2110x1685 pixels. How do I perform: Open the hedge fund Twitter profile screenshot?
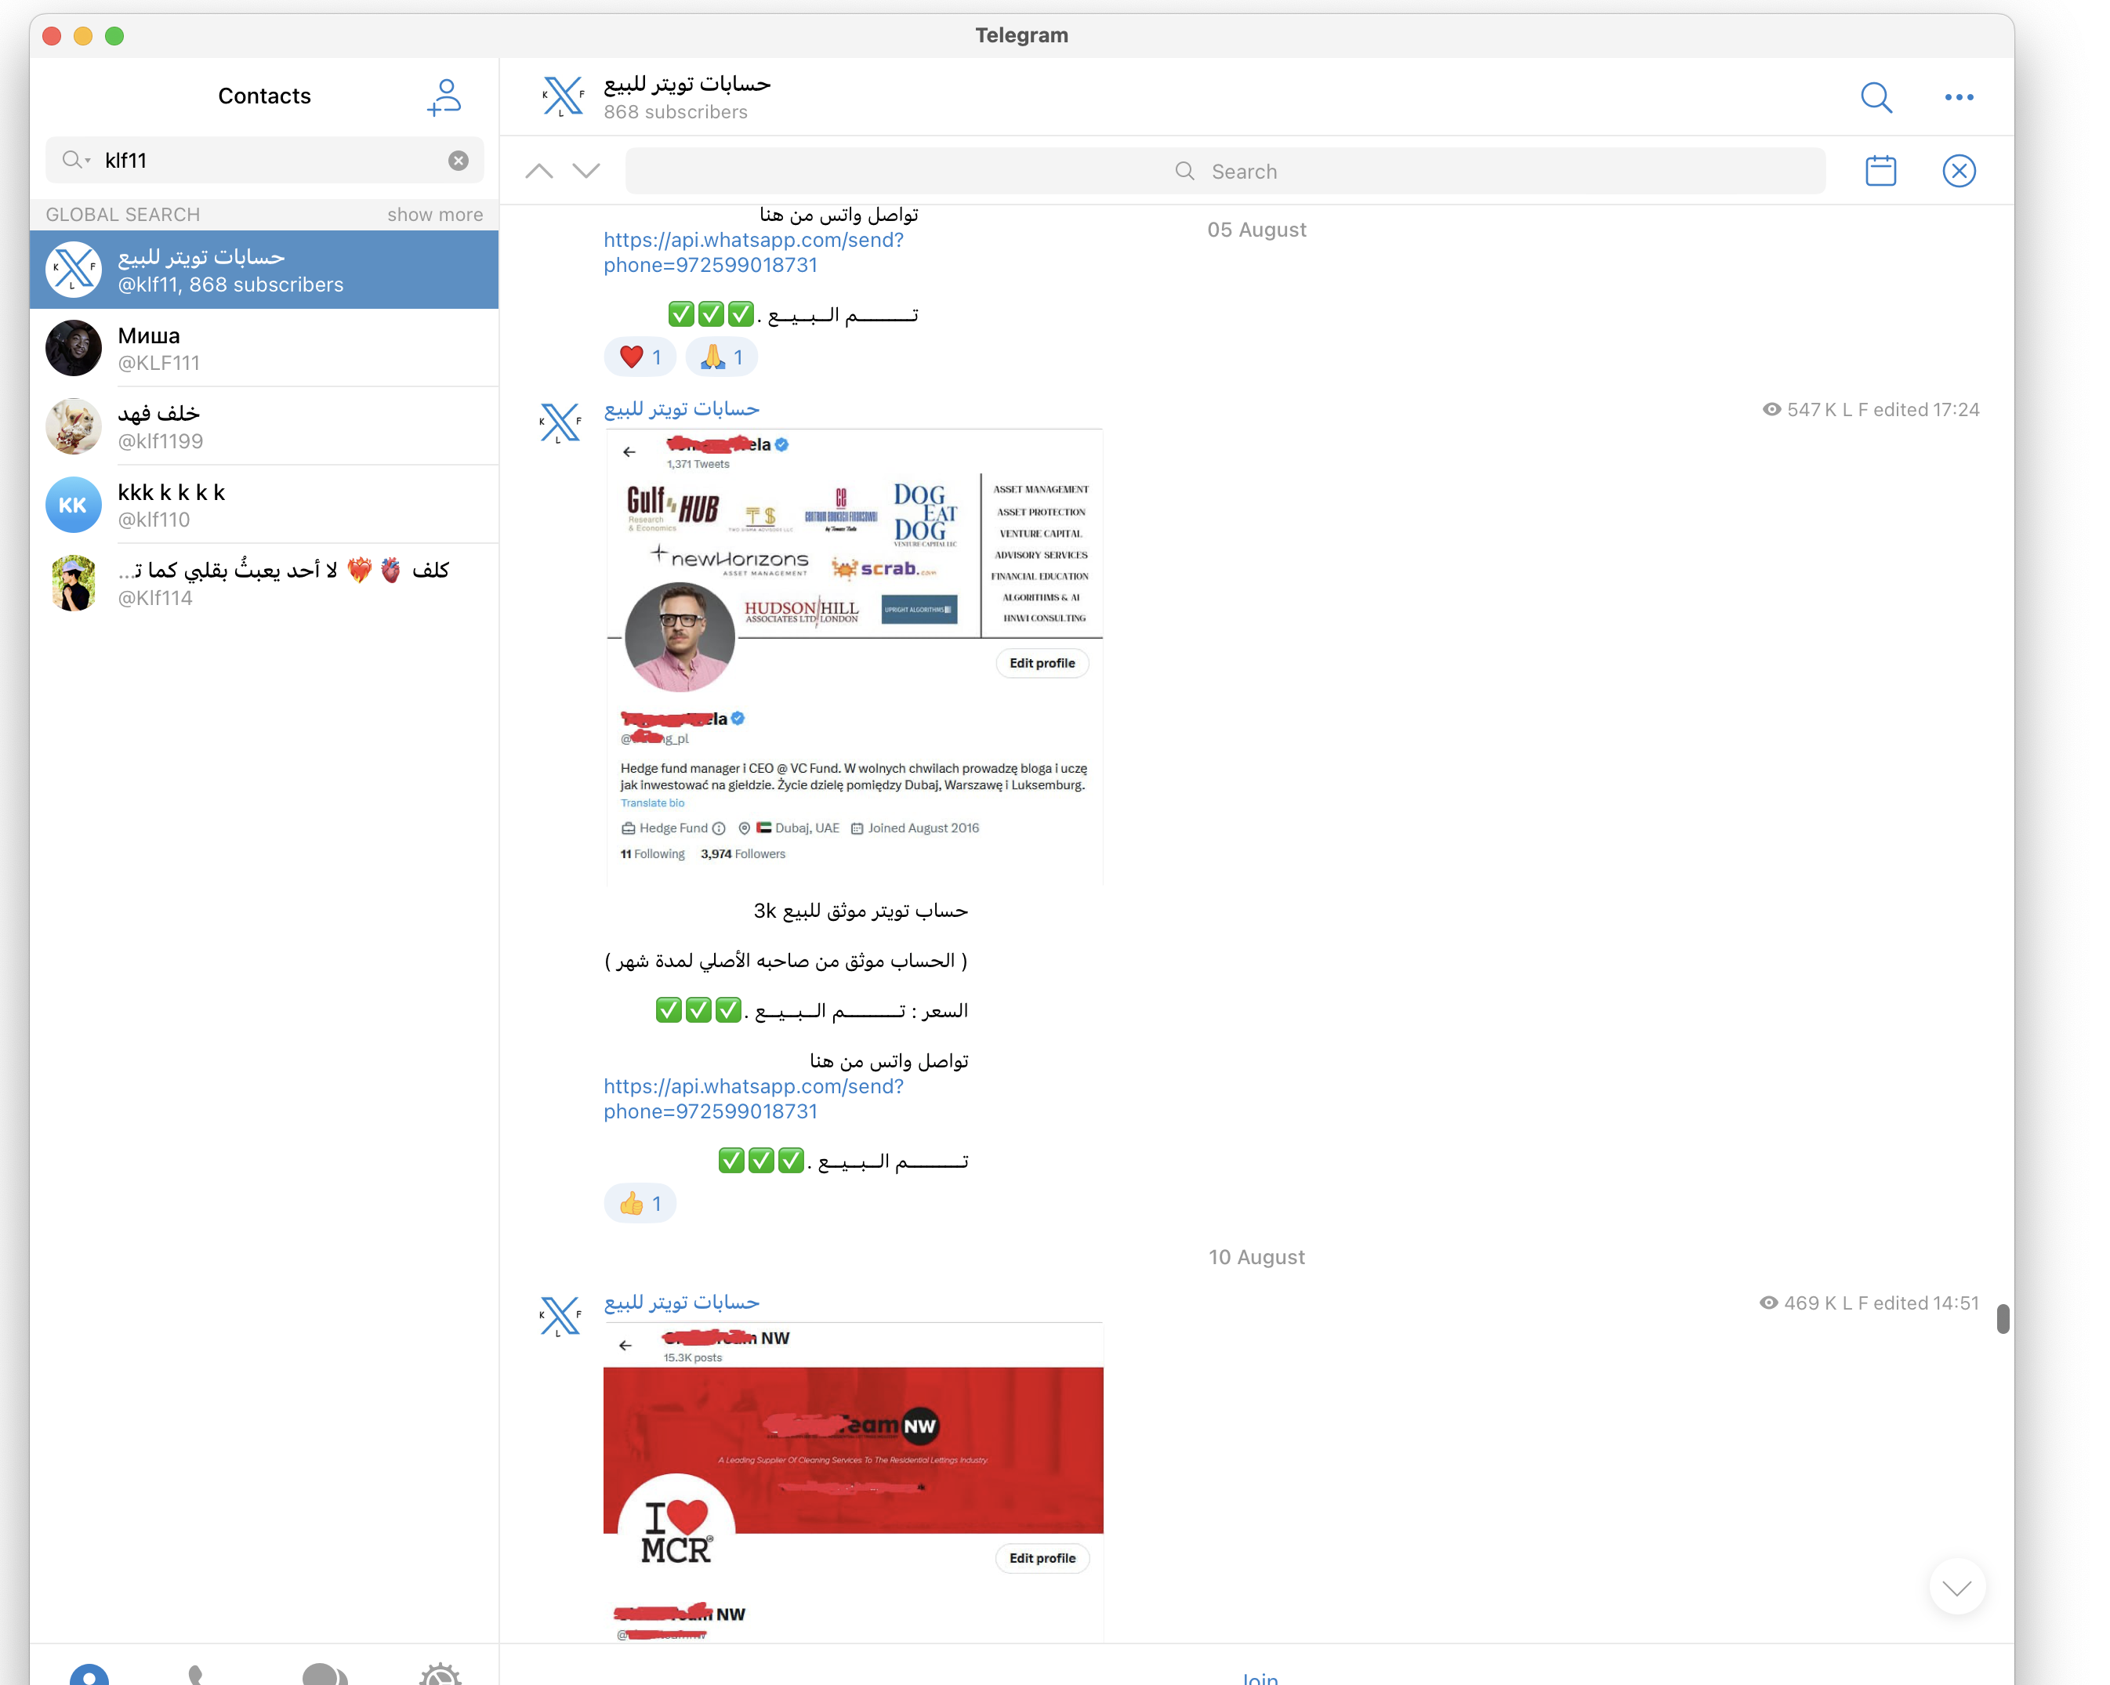854,657
